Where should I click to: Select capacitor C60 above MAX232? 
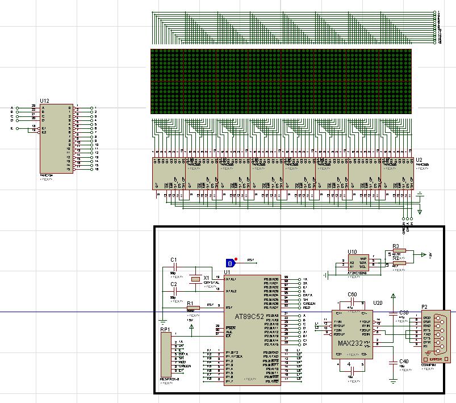[x=352, y=303]
